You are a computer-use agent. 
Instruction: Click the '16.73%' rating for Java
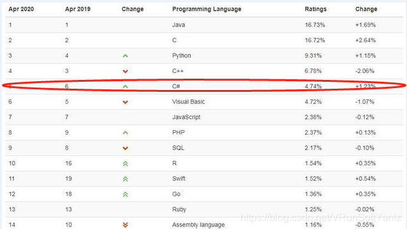tap(315, 25)
